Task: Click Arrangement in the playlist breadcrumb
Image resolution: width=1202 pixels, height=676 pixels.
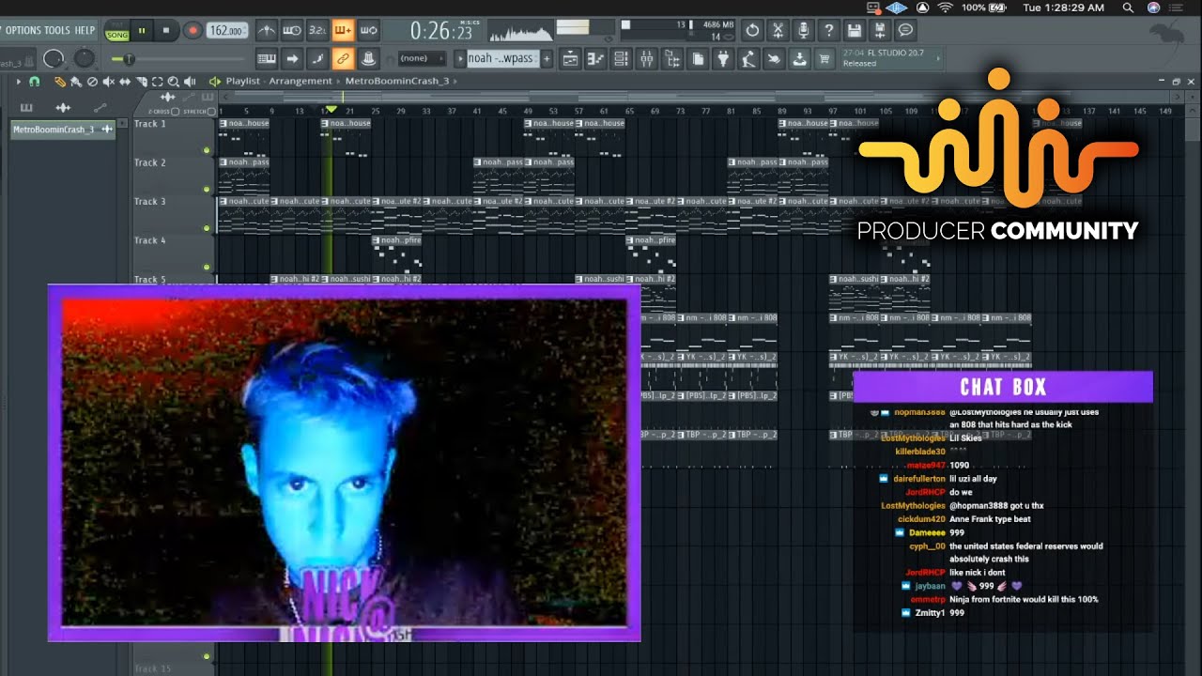Action: 302,82
